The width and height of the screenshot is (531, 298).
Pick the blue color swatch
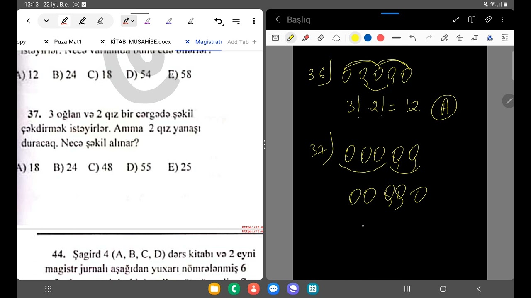368,38
